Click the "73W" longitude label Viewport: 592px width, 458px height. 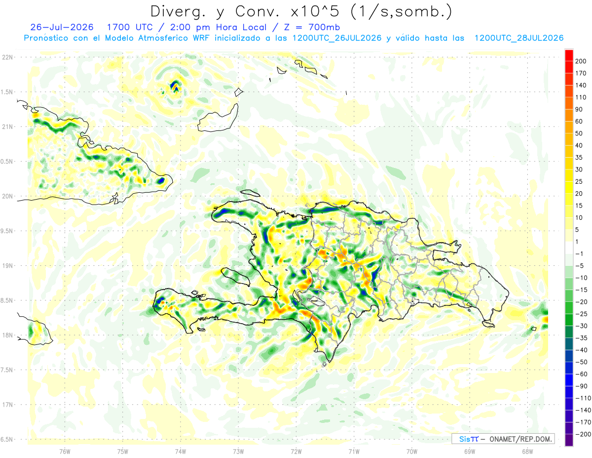(x=238, y=451)
